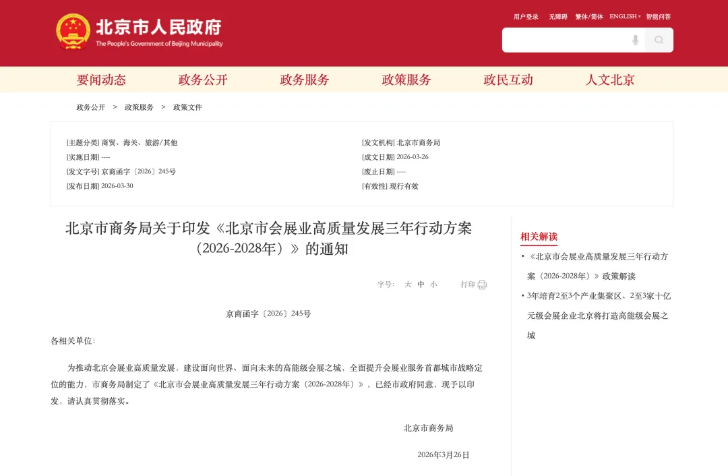728x476 pixels.
Task: Click the 相关解读 heading
Action: (539, 237)
